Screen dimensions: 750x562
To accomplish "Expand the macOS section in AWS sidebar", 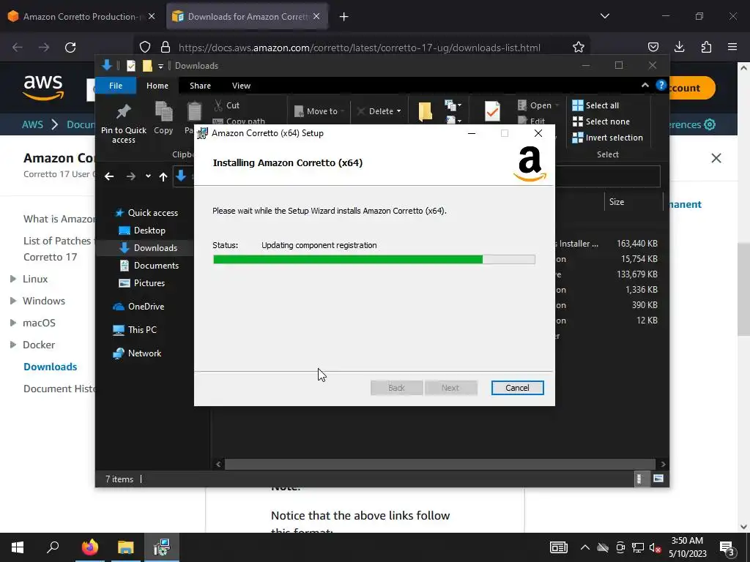I will (x=13, y=323).
